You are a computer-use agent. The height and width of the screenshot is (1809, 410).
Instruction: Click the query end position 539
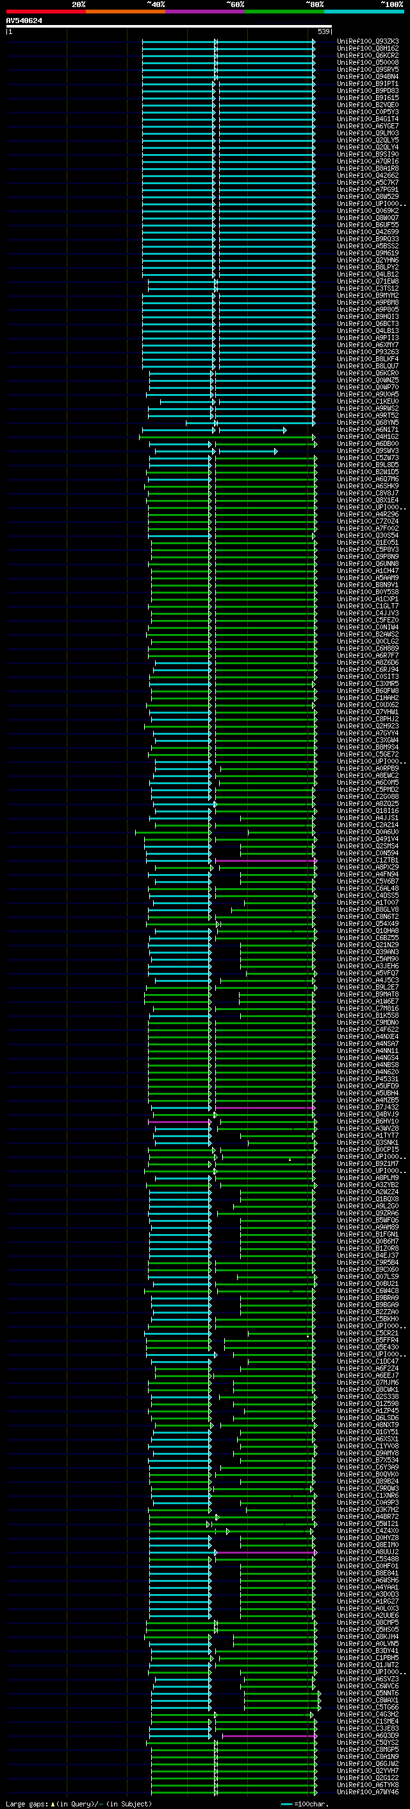pyautogui.click(x=324, y=31)
